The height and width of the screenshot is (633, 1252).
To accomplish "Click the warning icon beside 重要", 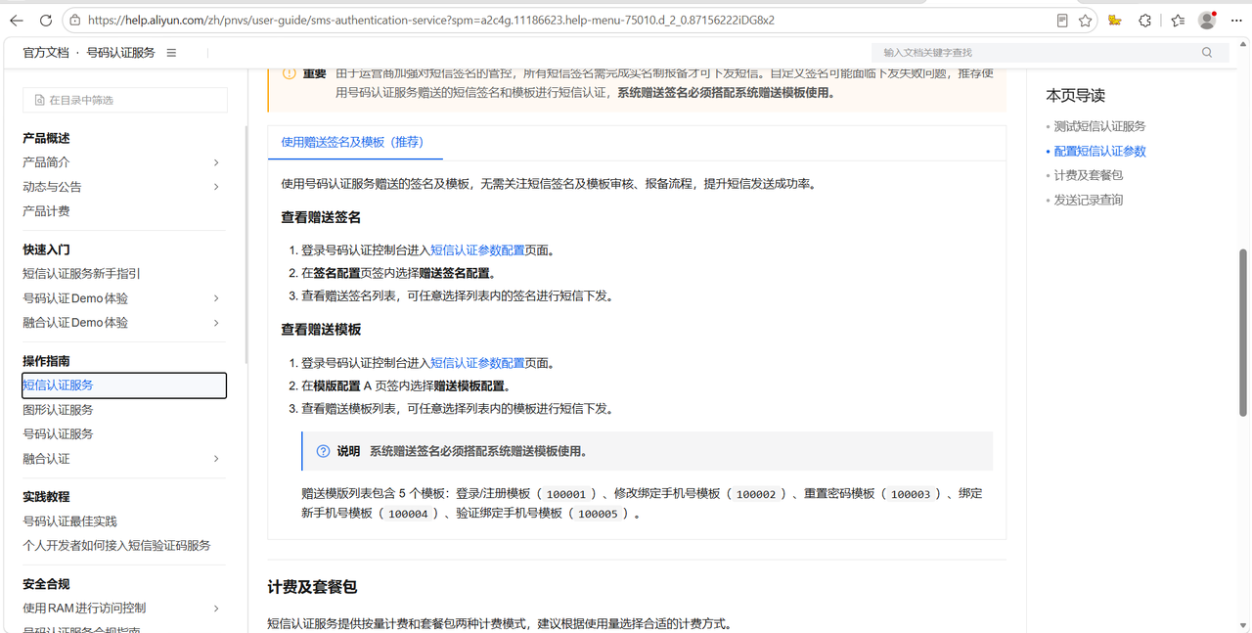I will click(290, 73).
